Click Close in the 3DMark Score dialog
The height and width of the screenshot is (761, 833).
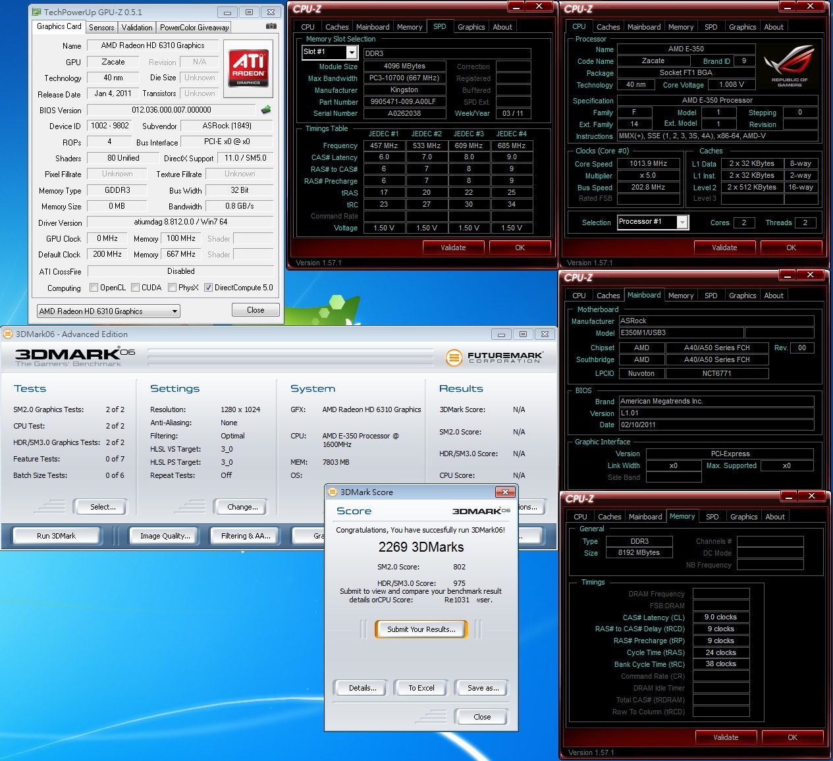[x=482, y=717]
